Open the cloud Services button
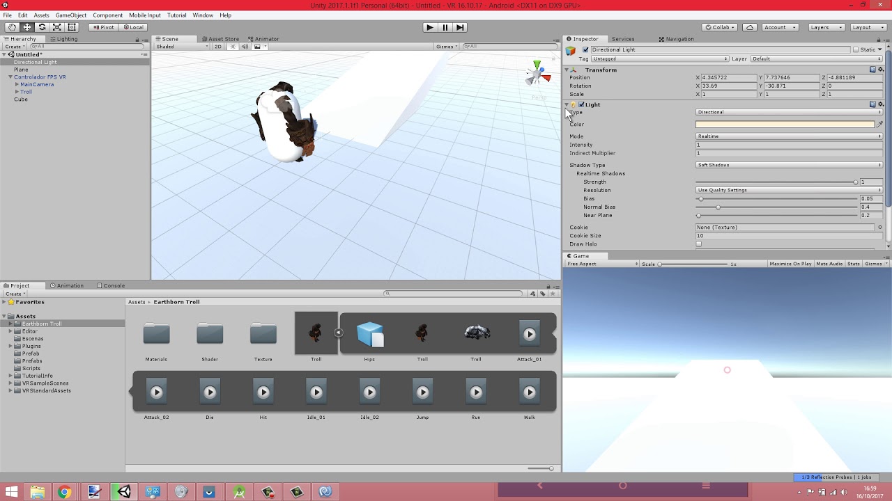892x501 pixels. (750, 27)
